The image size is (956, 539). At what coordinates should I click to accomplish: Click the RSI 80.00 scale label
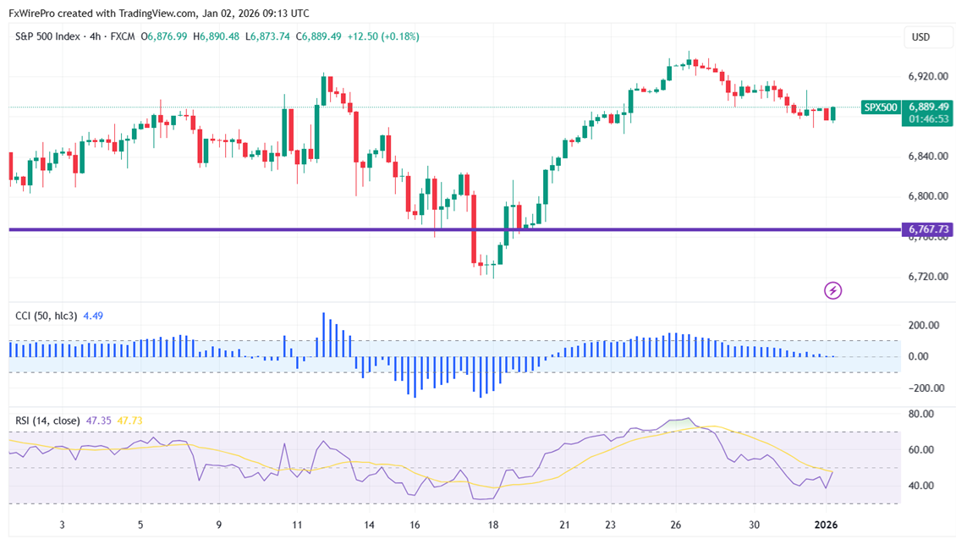click(x=920, y=414)
